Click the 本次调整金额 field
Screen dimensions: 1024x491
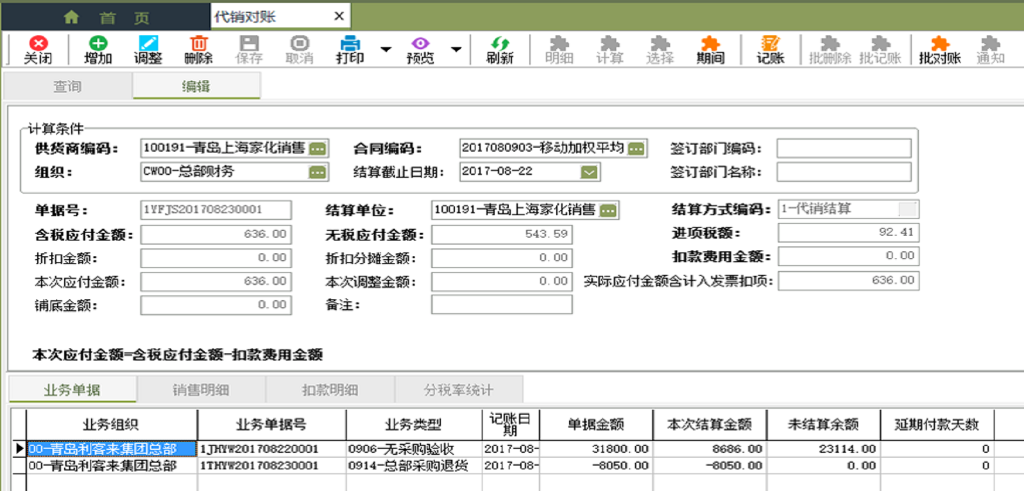[502, 282]
